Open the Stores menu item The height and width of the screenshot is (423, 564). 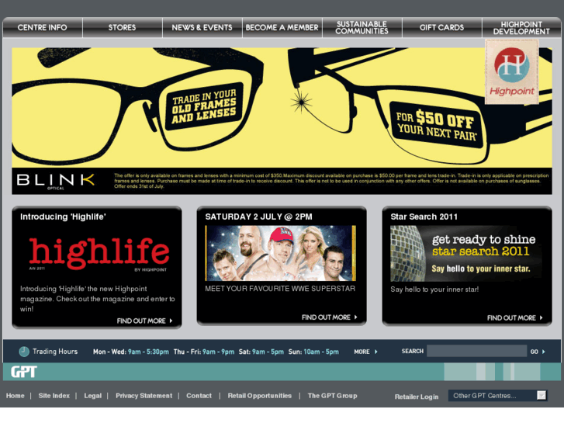123,27
